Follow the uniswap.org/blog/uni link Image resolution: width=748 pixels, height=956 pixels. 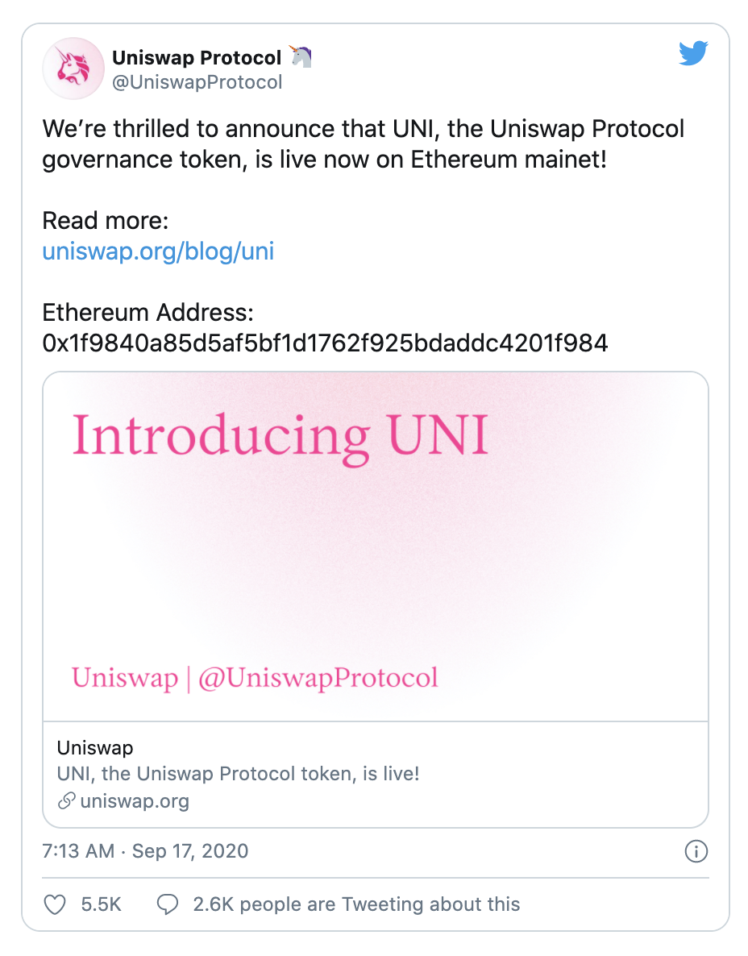click(158, 251)
